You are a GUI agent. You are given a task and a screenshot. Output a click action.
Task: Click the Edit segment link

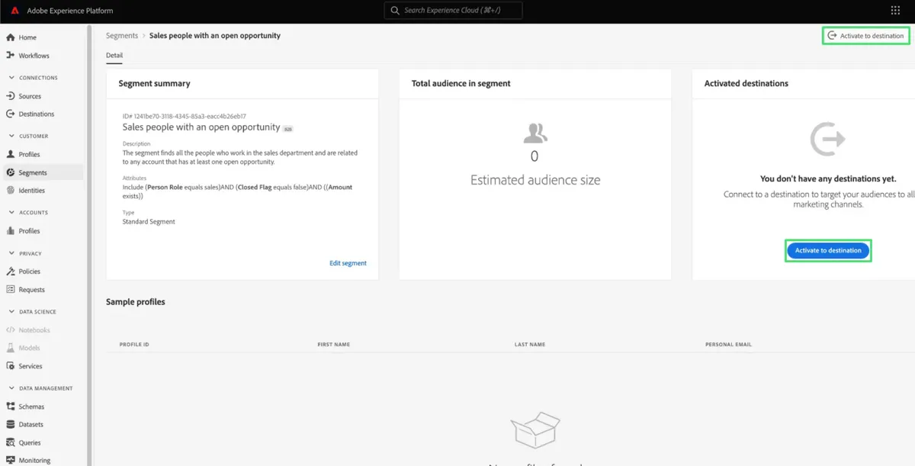point(348,263)
